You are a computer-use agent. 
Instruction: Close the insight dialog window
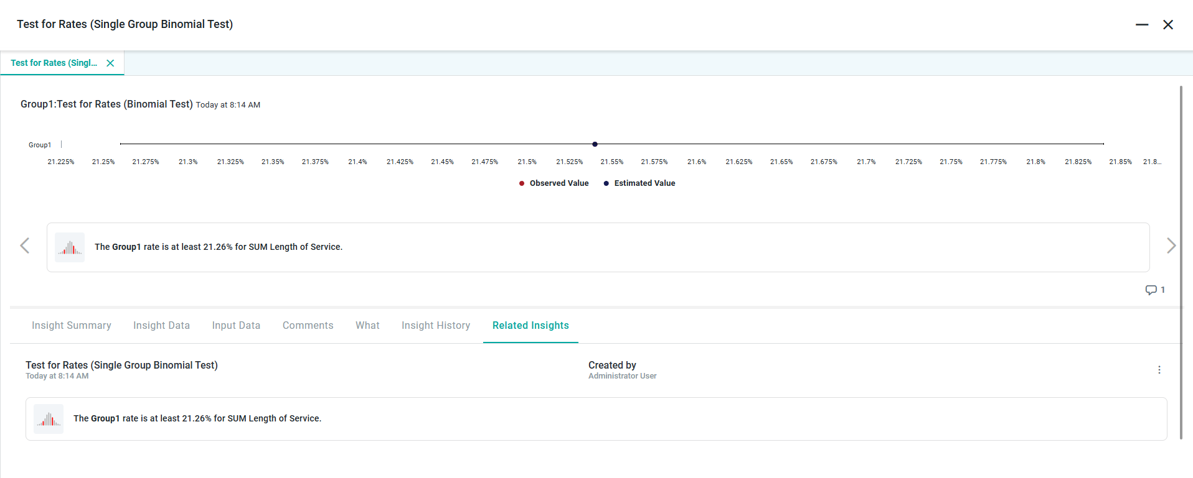click(1167, 25)
